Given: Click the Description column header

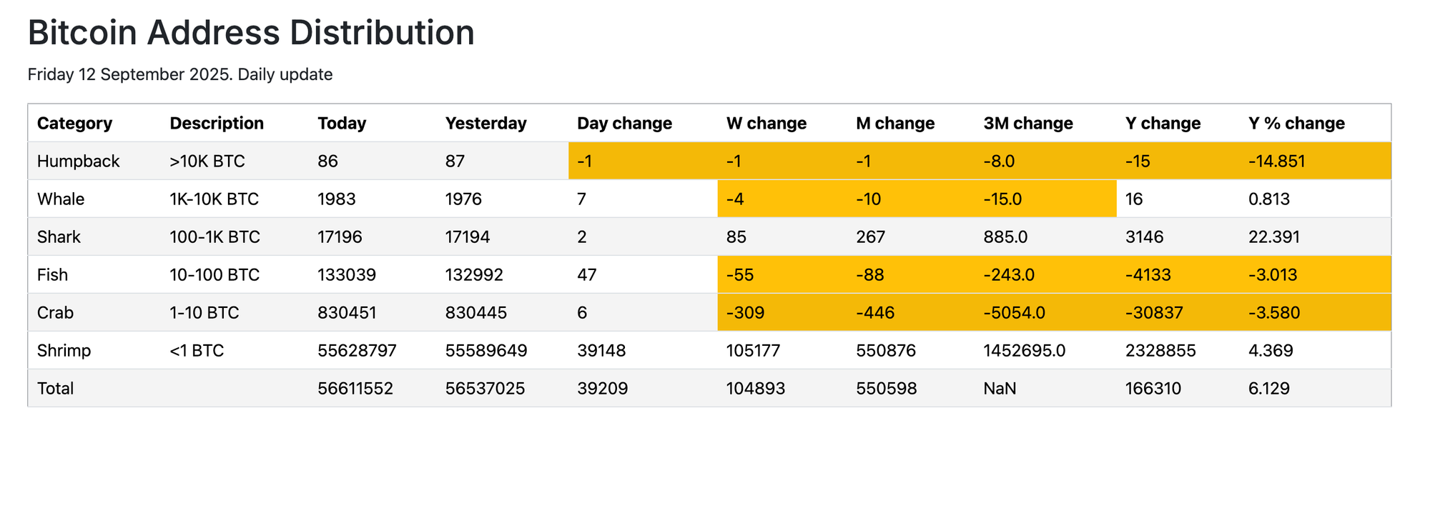Looking at the screenshot, I should [x=216, y=124].
